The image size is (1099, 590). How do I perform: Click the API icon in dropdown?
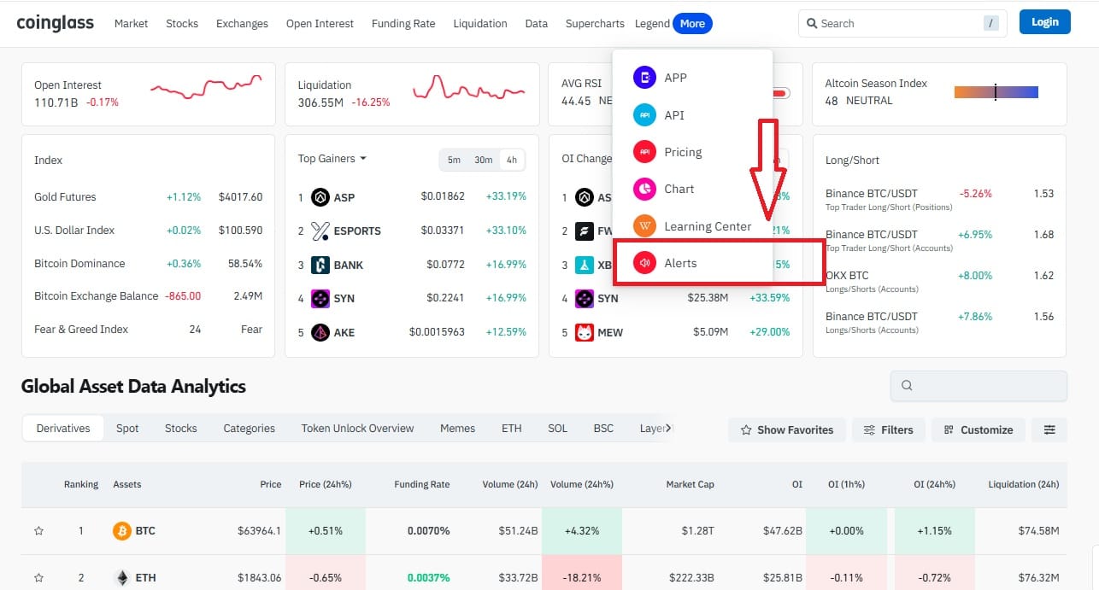(644, 115)
